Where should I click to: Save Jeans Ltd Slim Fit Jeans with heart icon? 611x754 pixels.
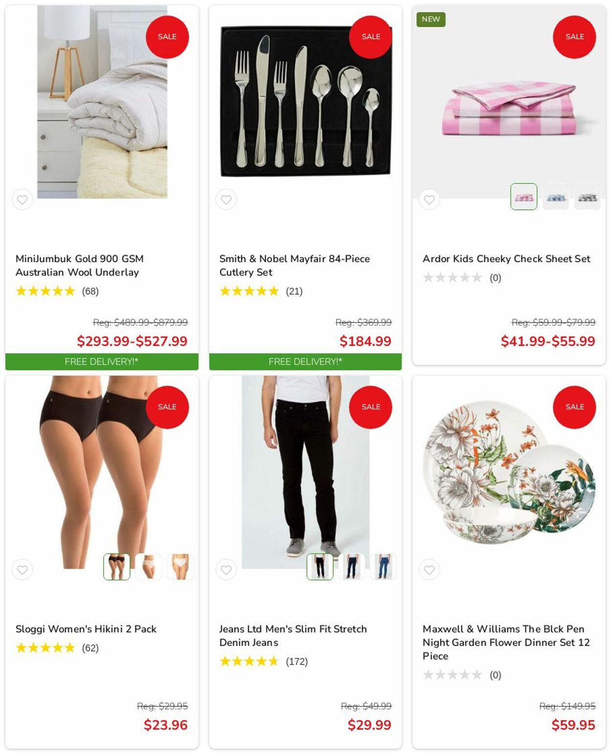(226, 570)
